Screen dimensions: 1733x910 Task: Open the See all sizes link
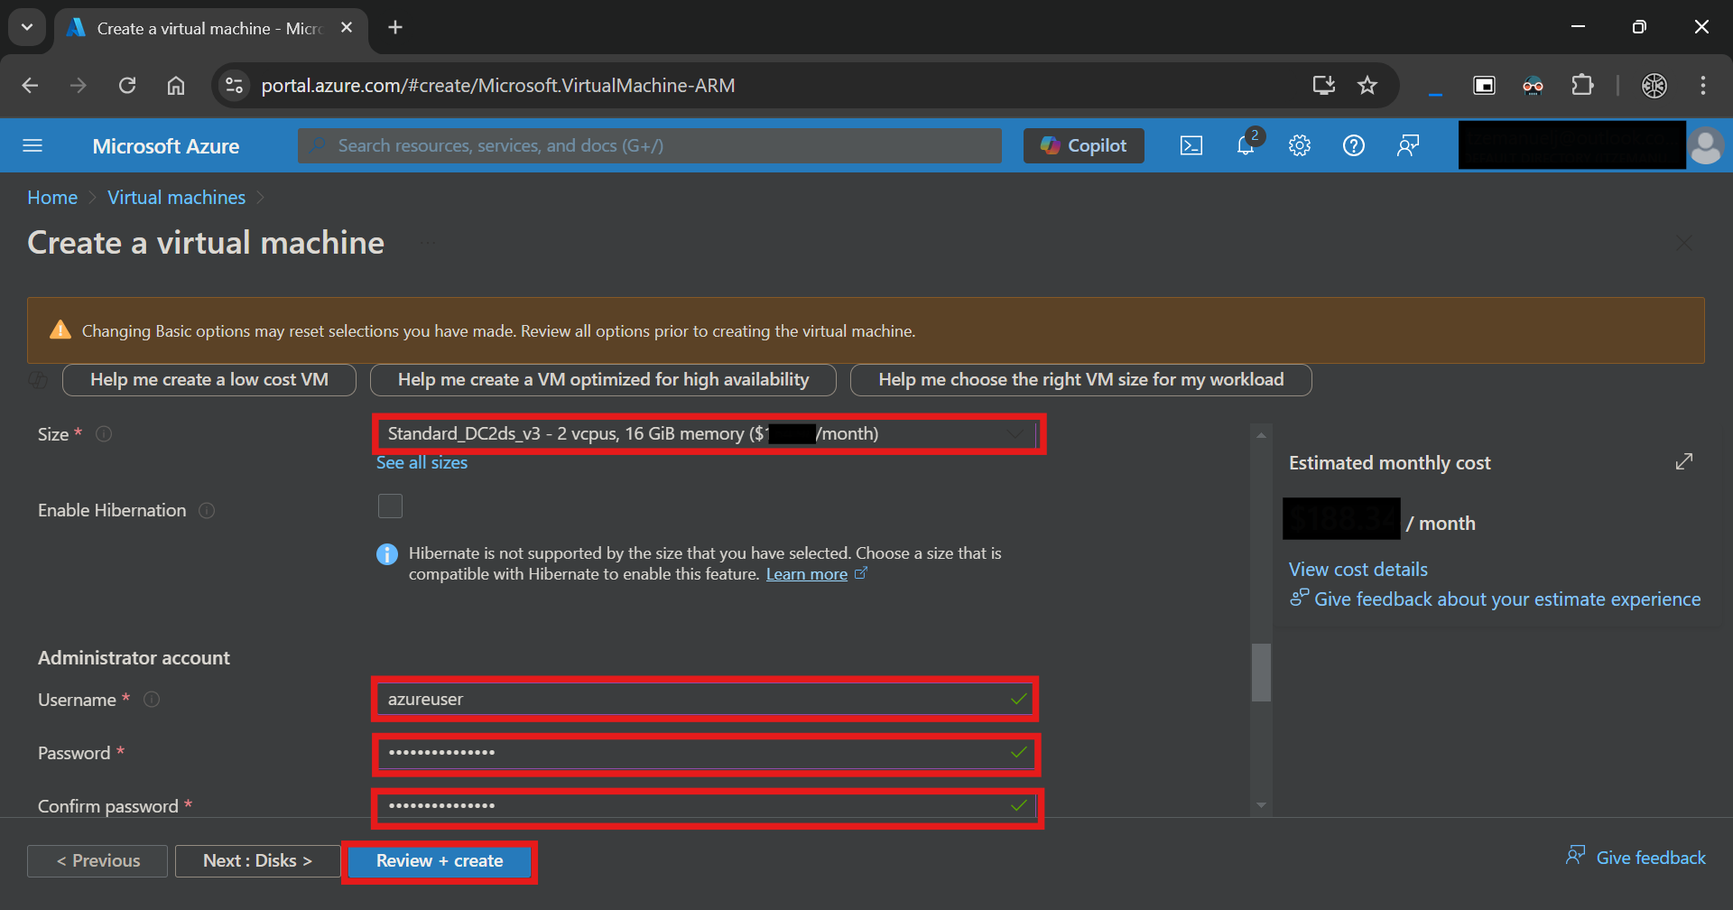[x=422, y=463]
